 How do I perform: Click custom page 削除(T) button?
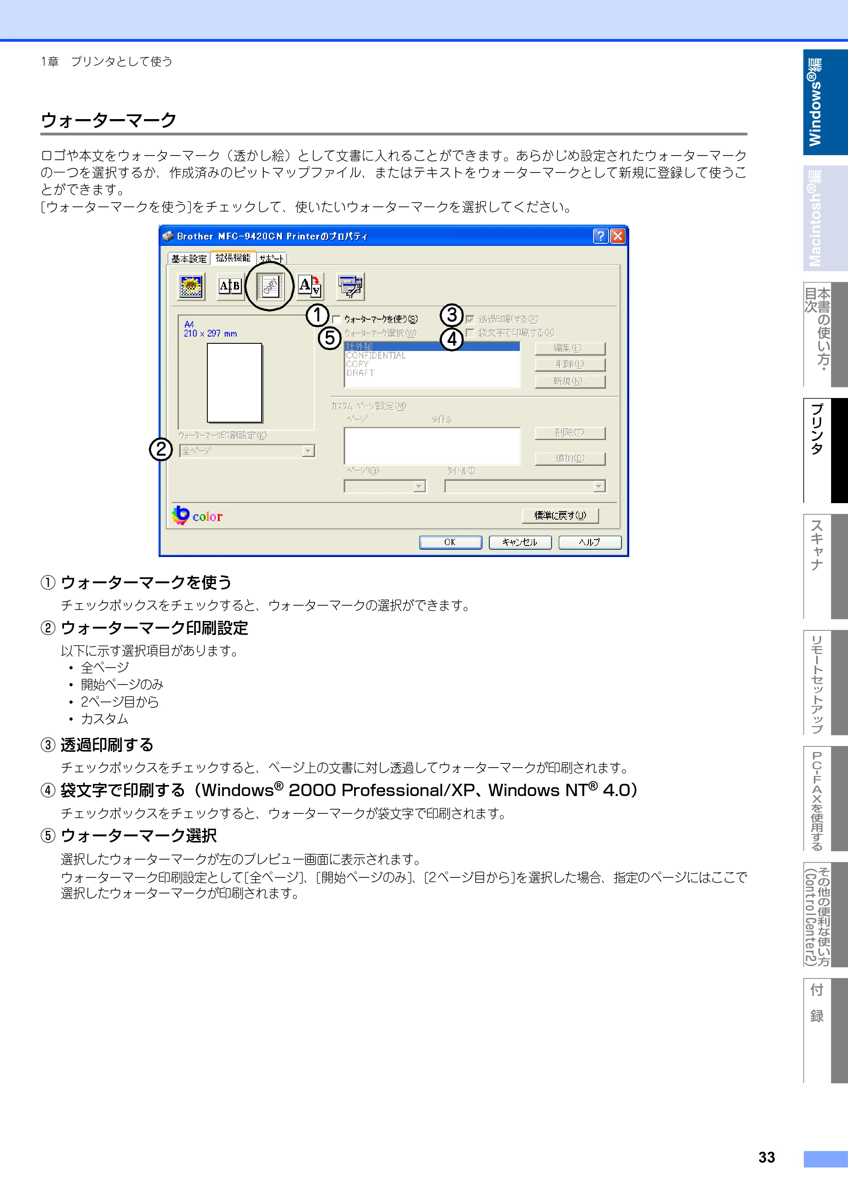tap(570, 433)
